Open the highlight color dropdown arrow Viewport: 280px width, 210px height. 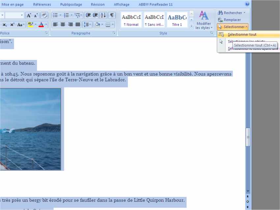36,24
